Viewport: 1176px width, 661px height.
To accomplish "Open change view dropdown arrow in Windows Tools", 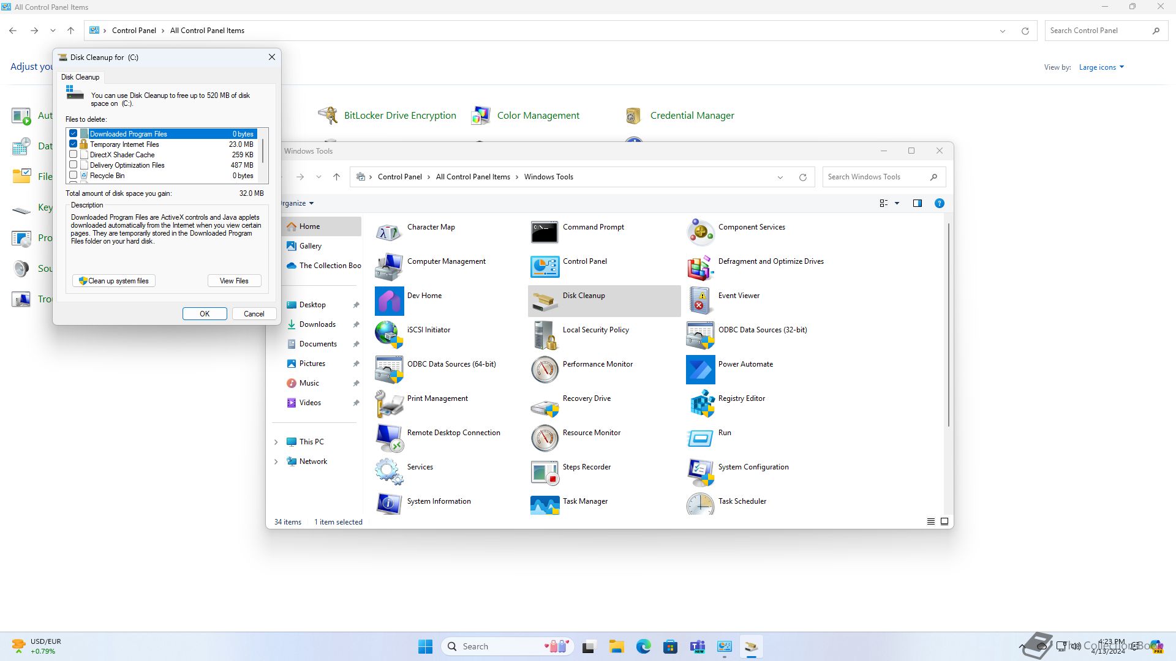I will coord(897,203).
